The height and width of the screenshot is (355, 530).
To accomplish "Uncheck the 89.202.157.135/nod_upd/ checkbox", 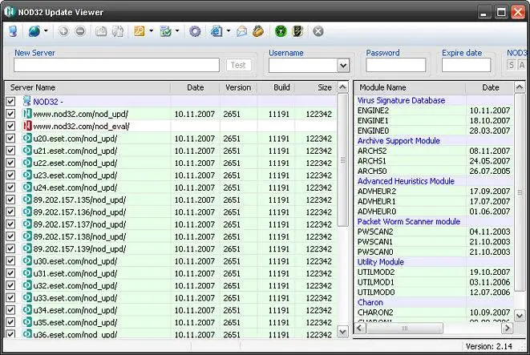I will tap(10, 200).
